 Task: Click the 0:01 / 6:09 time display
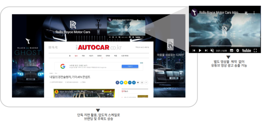click(x=221, y=51)
